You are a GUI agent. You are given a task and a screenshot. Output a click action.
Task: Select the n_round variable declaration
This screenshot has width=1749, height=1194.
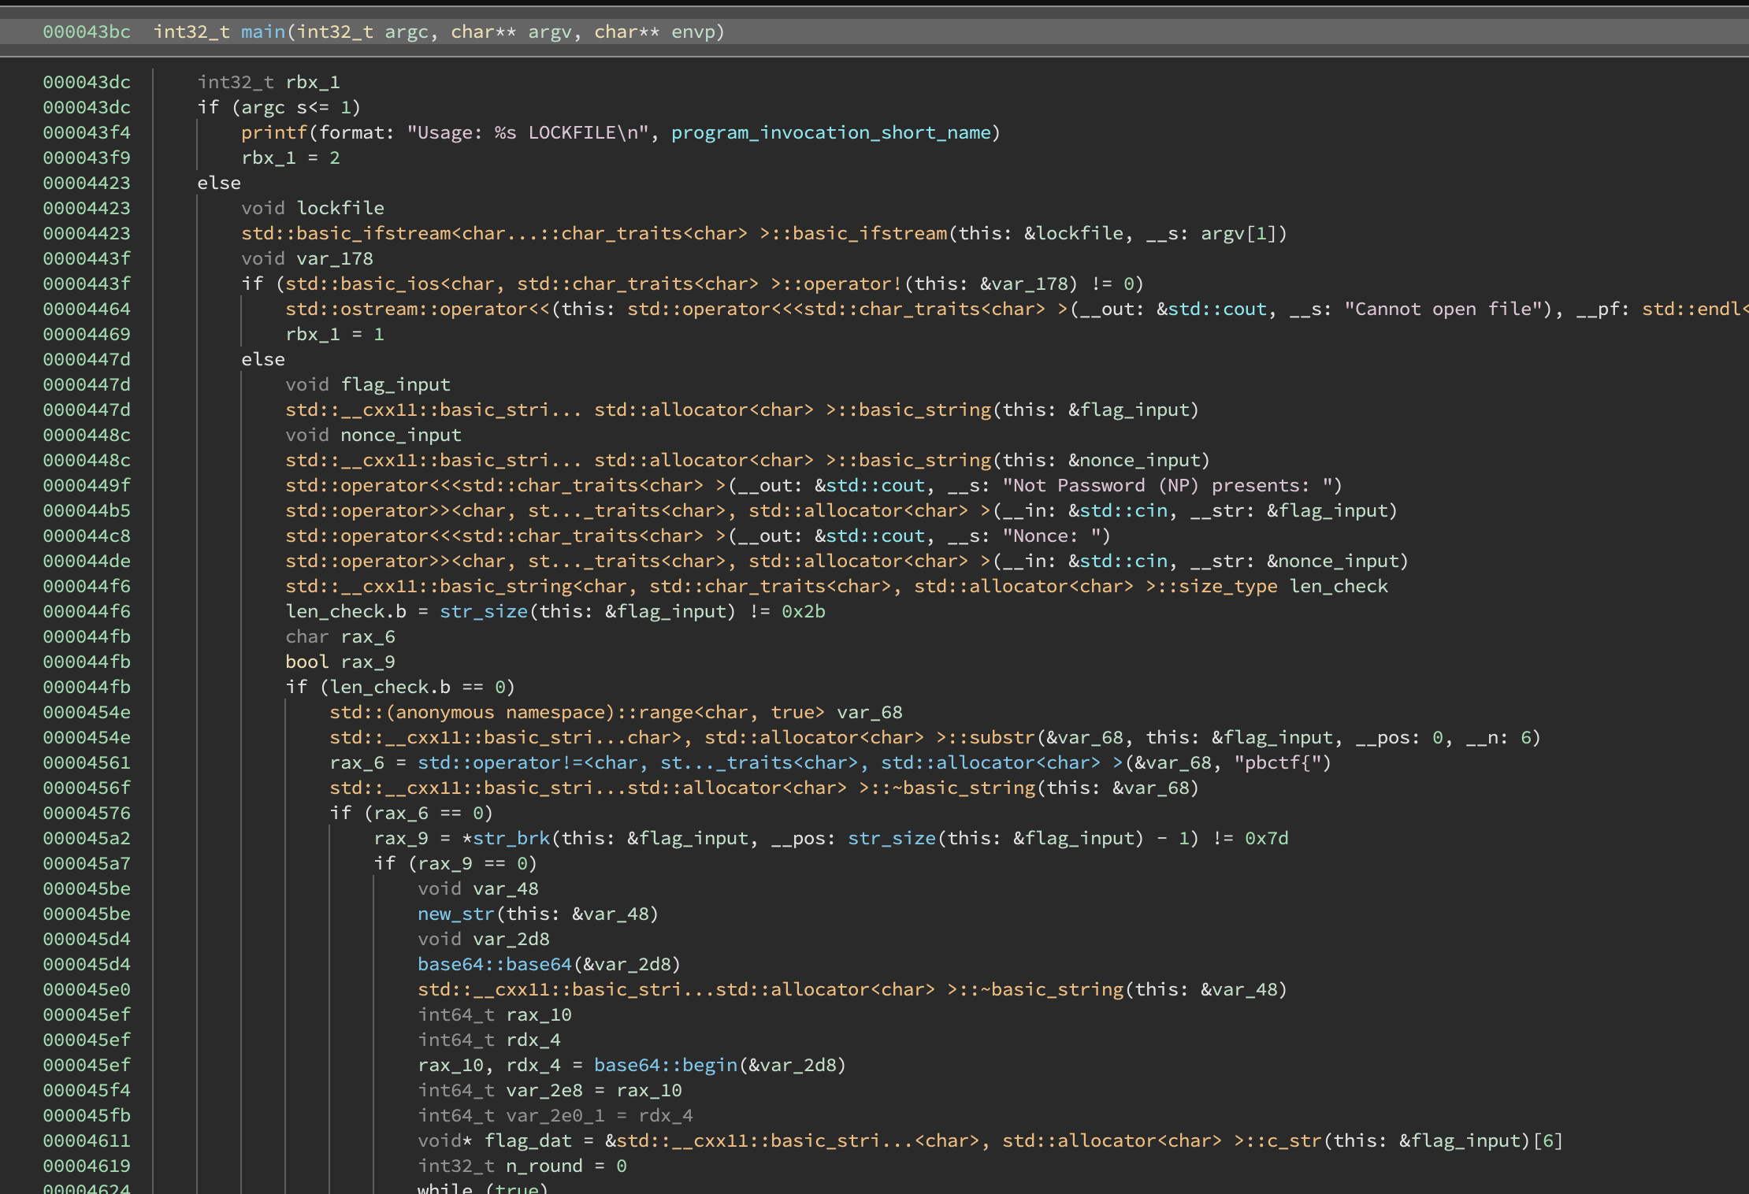(x=544, y=1166)
